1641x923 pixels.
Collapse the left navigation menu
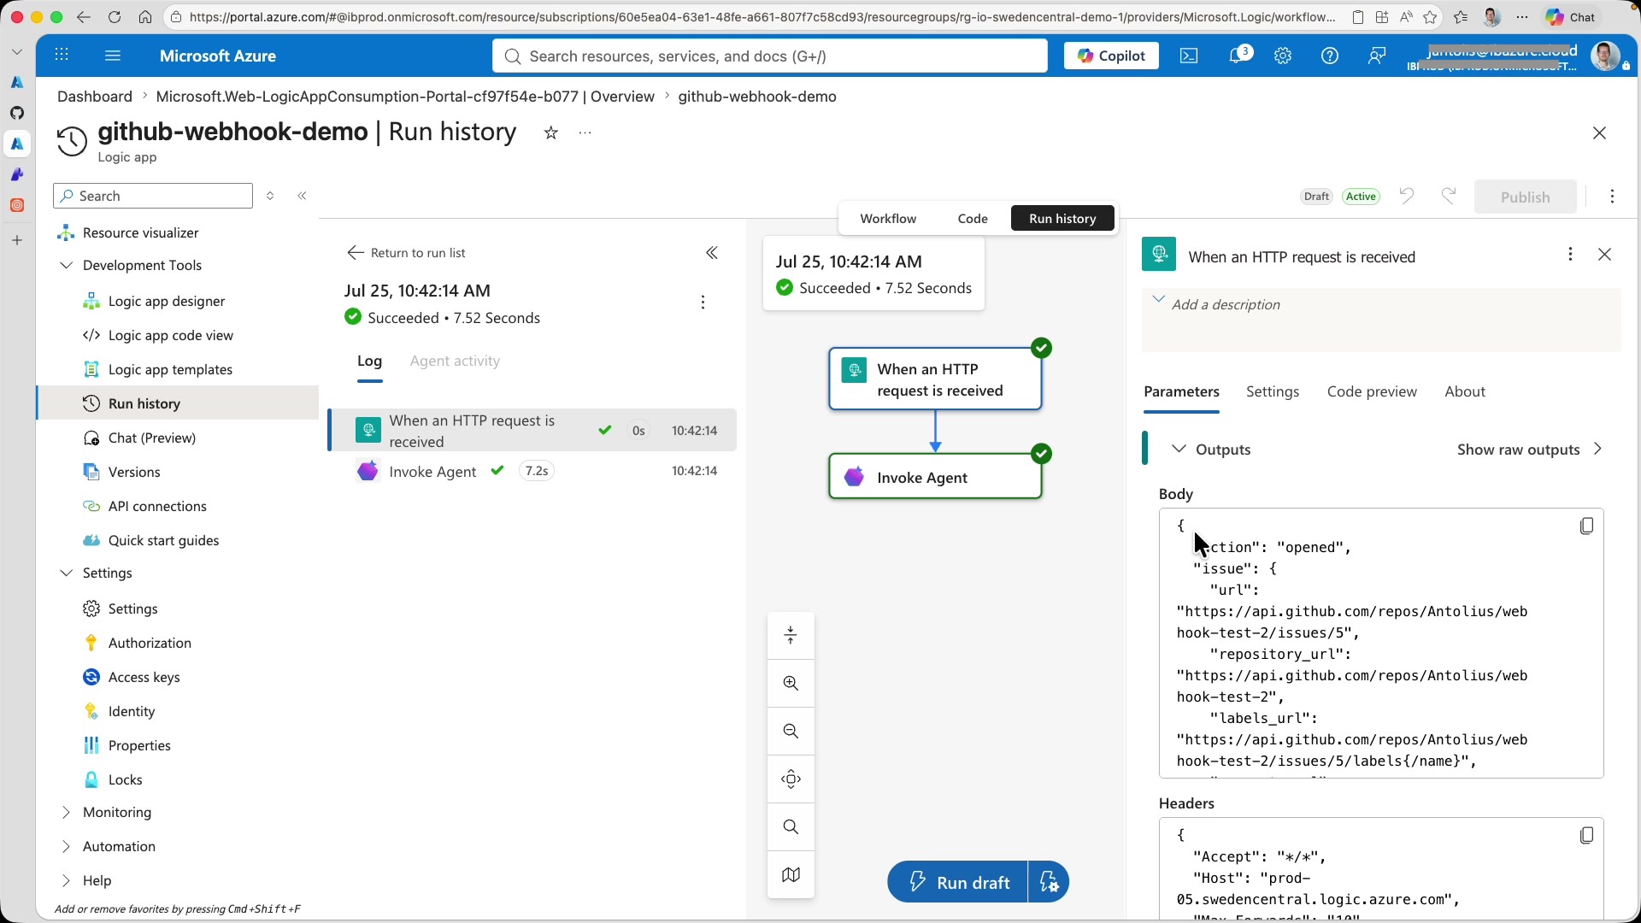pos(302,196)
